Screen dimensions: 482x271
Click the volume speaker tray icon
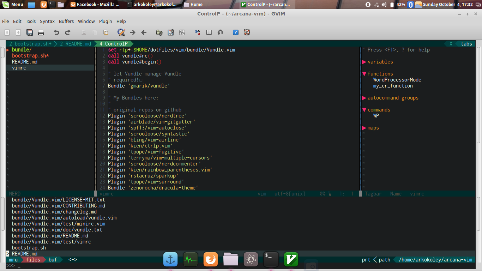pyautogui.click(x=384, y=5)
